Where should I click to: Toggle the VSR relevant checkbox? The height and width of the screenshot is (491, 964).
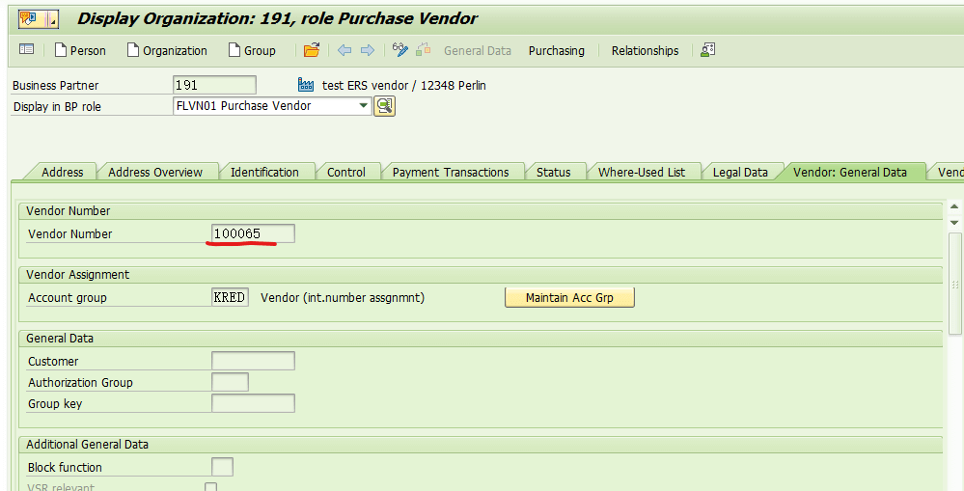click(x=211, y=487)
